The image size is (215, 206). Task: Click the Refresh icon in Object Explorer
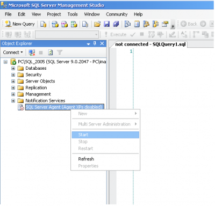click(x=51, y=53)
